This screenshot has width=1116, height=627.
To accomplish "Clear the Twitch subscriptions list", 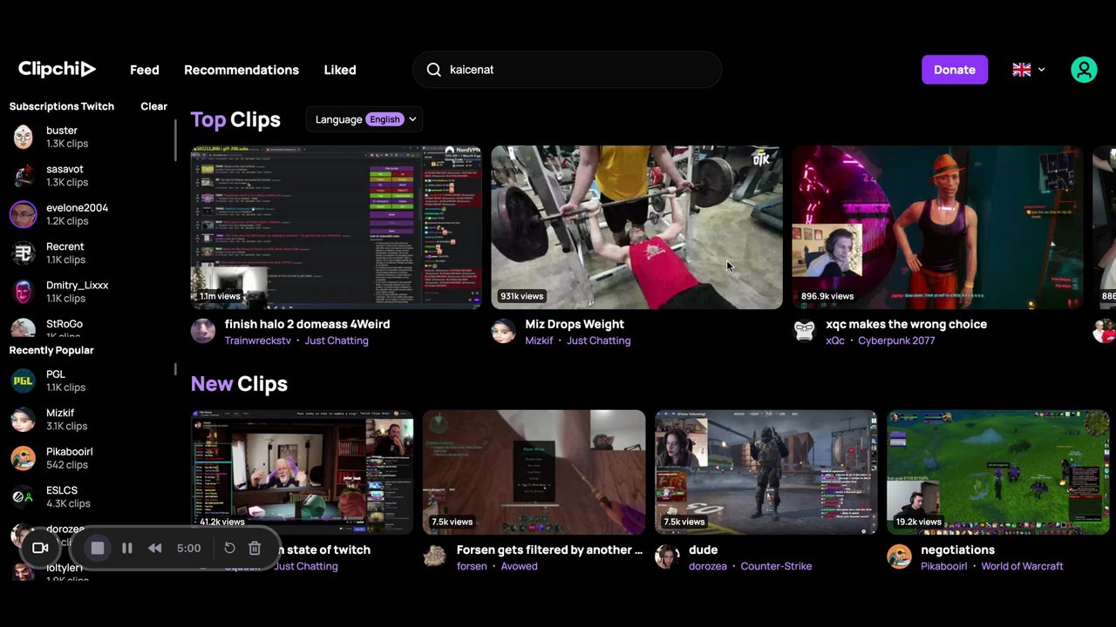I will point(153,106).
